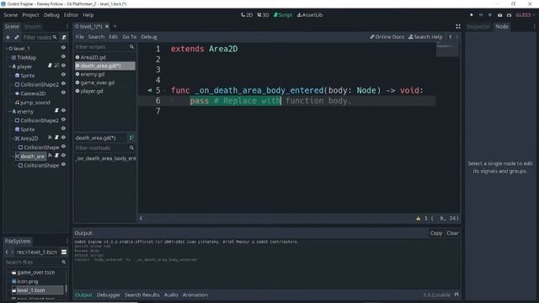Screen dimensions: 539x303
Task: Toggle visibility of Camera2D node
Action: coord(63,93)
